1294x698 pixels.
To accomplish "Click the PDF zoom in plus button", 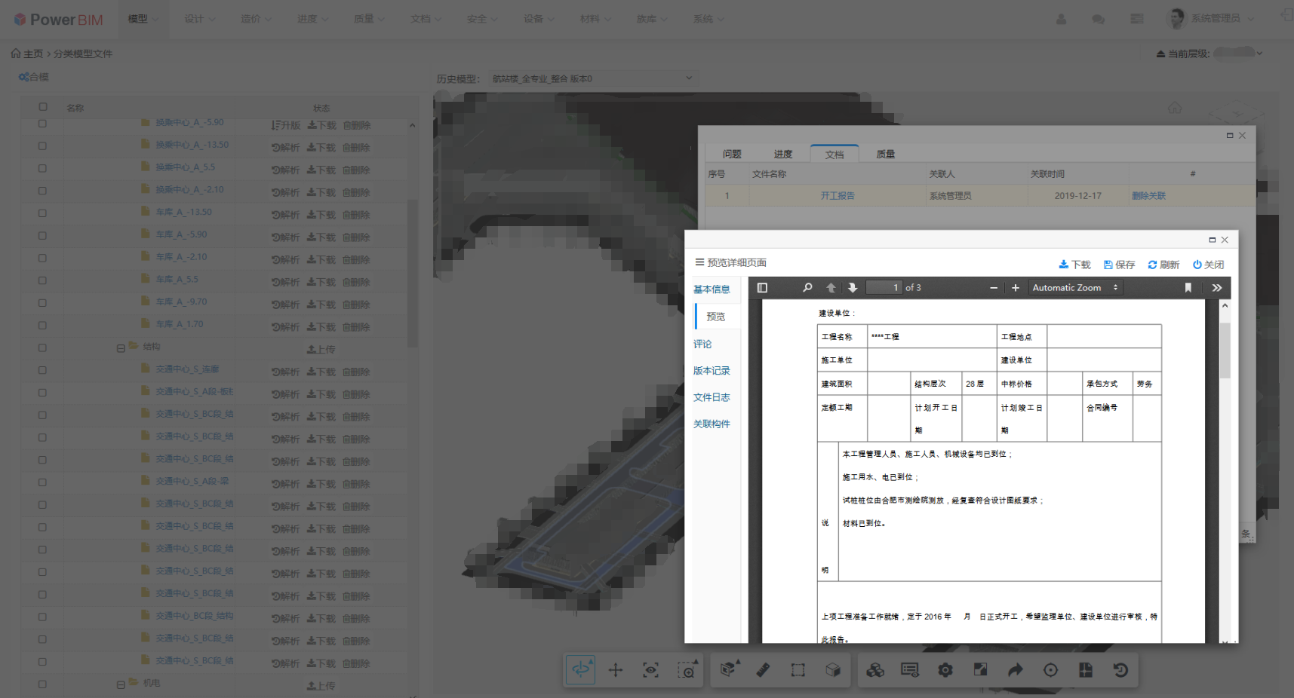I will (x=1016, y=288).
